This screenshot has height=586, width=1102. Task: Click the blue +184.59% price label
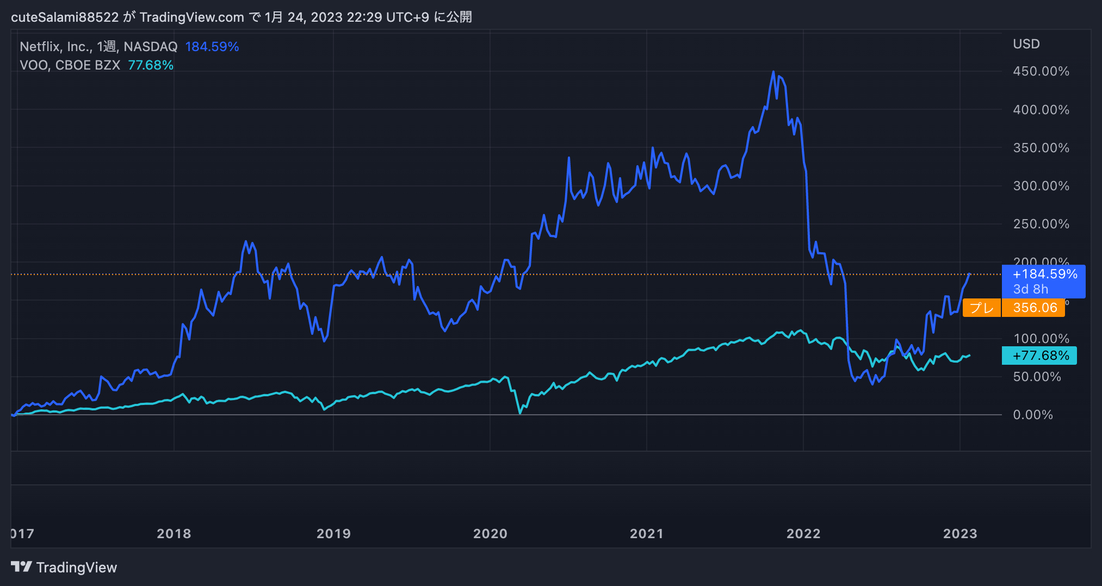1044,282
